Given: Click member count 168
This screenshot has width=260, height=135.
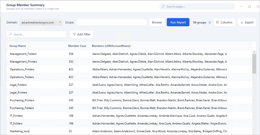Looking at the screenshot, I should tap(71, 116).
